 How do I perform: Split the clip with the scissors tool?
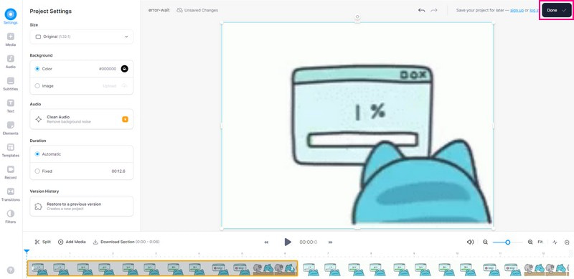click(x=42, y=242)
